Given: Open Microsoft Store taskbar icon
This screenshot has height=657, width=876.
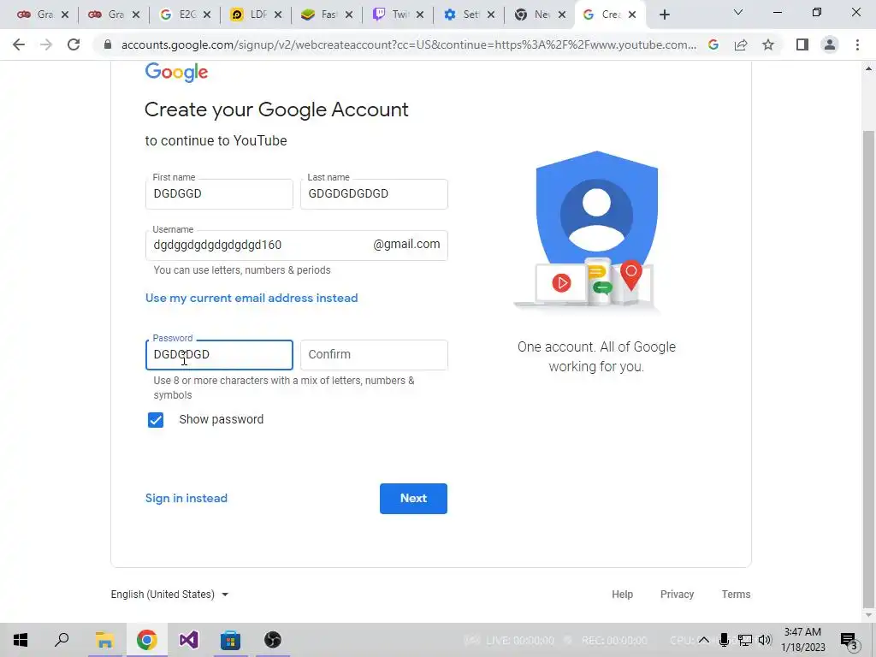Looking at the screenshot, I should coord(230,640).
